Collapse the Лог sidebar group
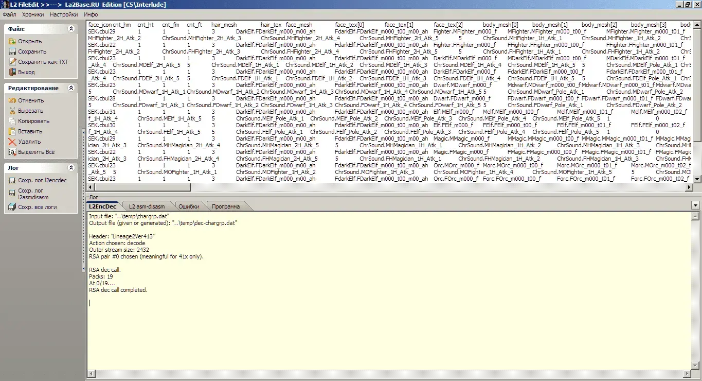 [71, 168]
